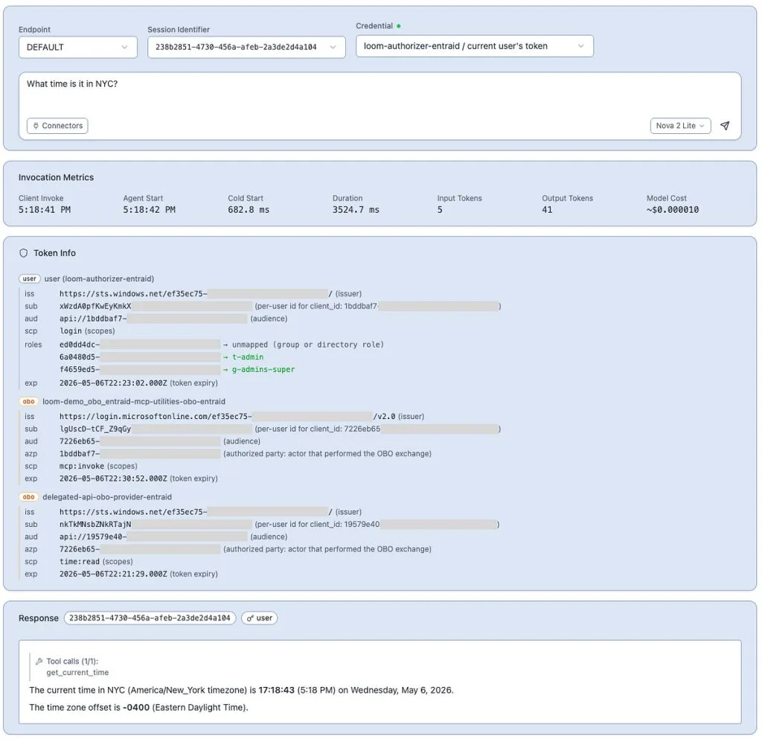
Task: Click the green Credential status dot
Action: [399, 26]
